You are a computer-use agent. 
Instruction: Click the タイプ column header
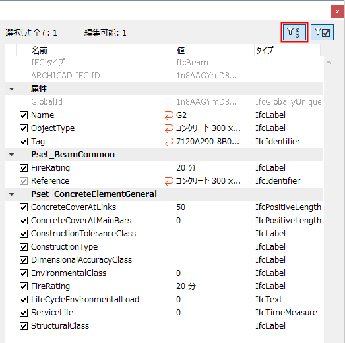tap(287, 50)
